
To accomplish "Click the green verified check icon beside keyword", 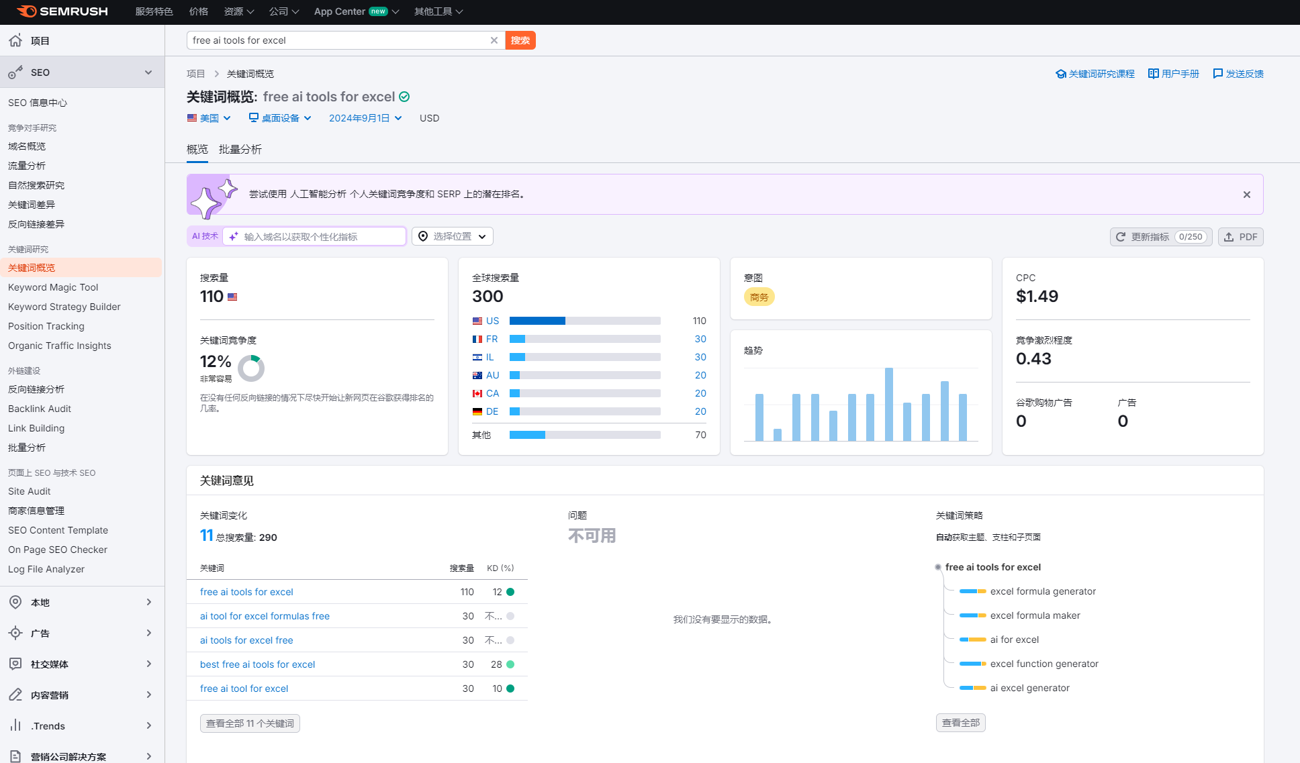I will click(404, 97).
